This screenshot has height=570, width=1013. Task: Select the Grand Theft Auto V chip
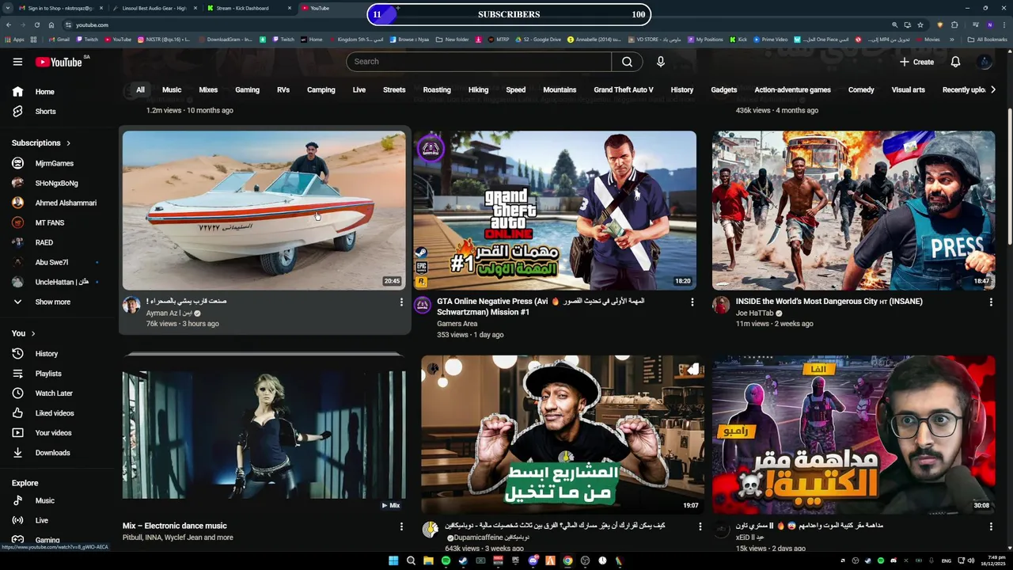click(624, 90)
